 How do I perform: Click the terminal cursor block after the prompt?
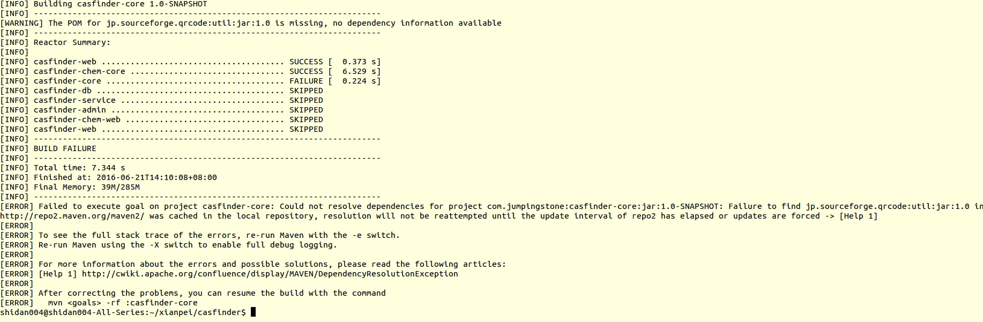(253, 312)
